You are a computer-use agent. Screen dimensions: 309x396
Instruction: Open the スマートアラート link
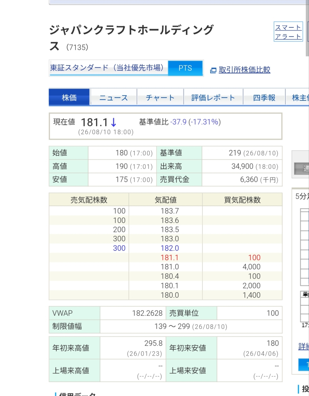coord(288,32)
